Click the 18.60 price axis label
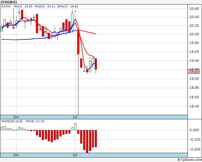The height and width of the screenshot is (162, 202). click(194, 97)
